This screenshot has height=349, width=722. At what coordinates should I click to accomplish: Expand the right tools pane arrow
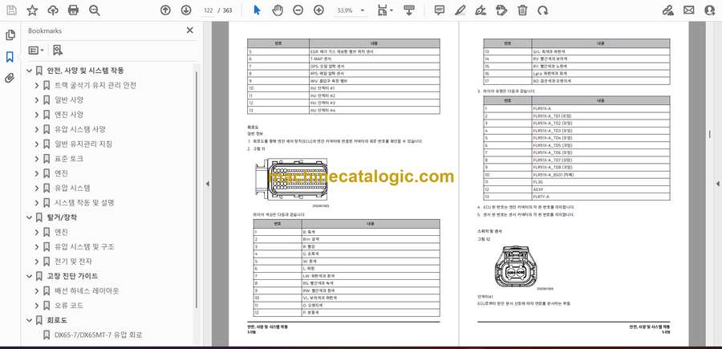click(717, 184)
